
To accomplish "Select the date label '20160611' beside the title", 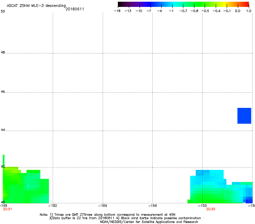I will pos(75,9).
